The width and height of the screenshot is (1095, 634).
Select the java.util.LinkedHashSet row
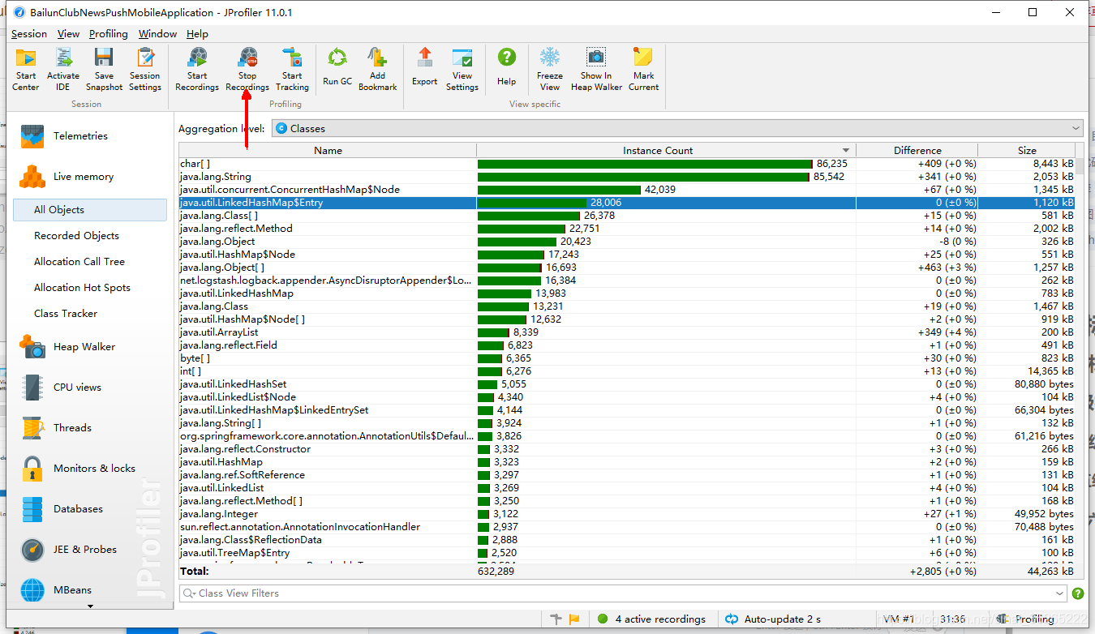click(627, 384)
